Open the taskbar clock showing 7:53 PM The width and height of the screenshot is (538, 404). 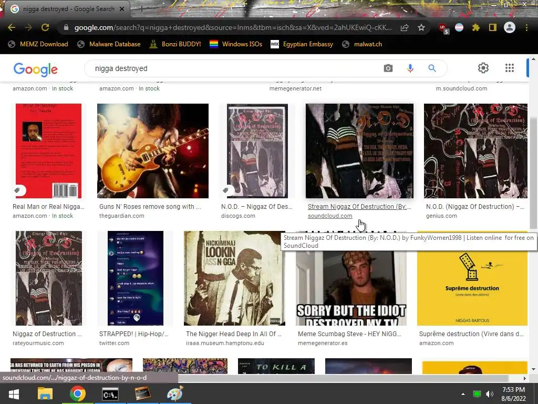point(513,394)
